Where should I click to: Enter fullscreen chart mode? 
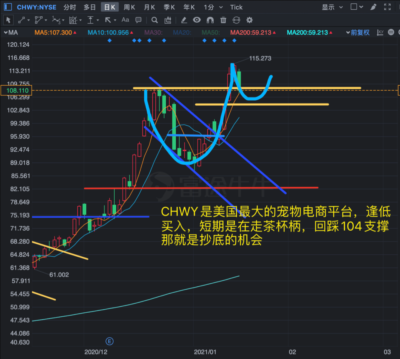coord(387,7)
